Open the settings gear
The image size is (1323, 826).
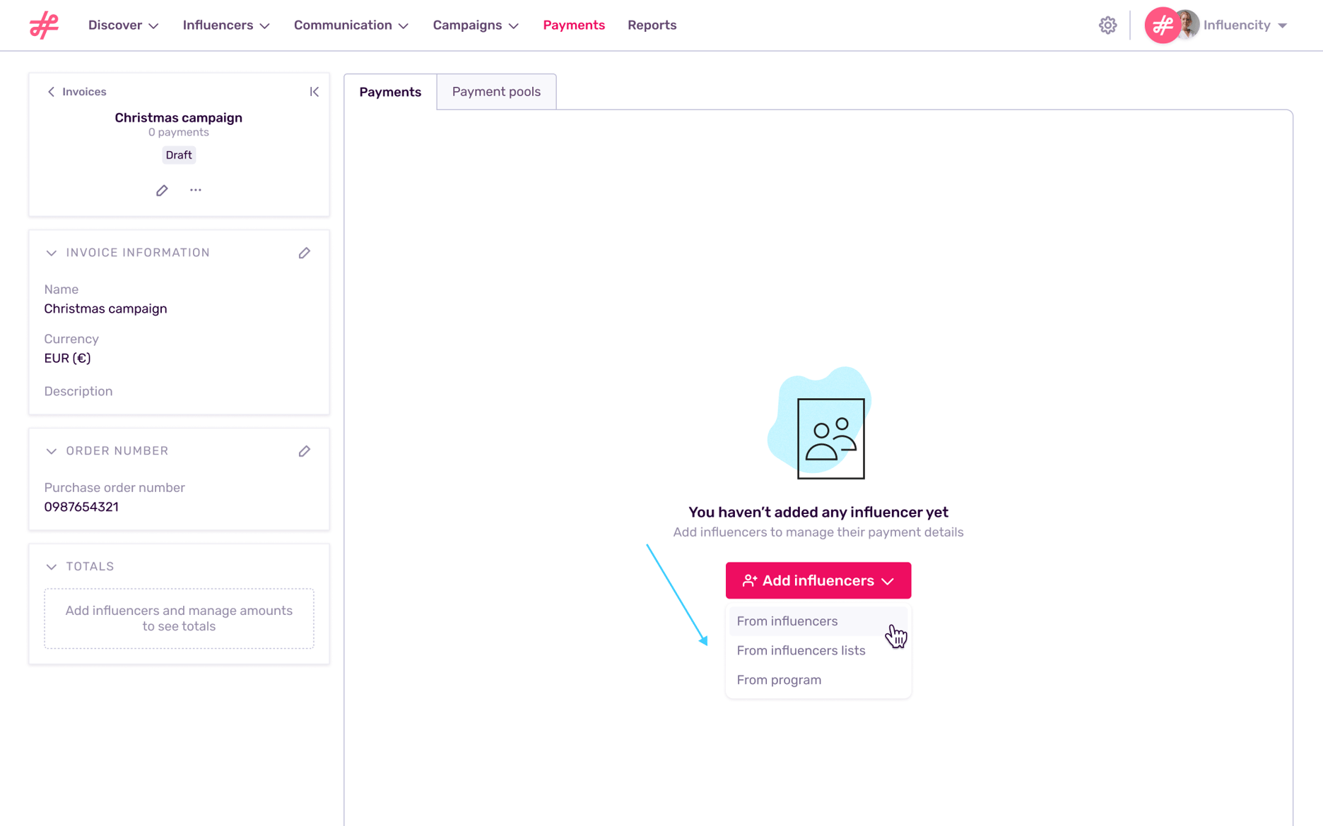point(1107,25)
